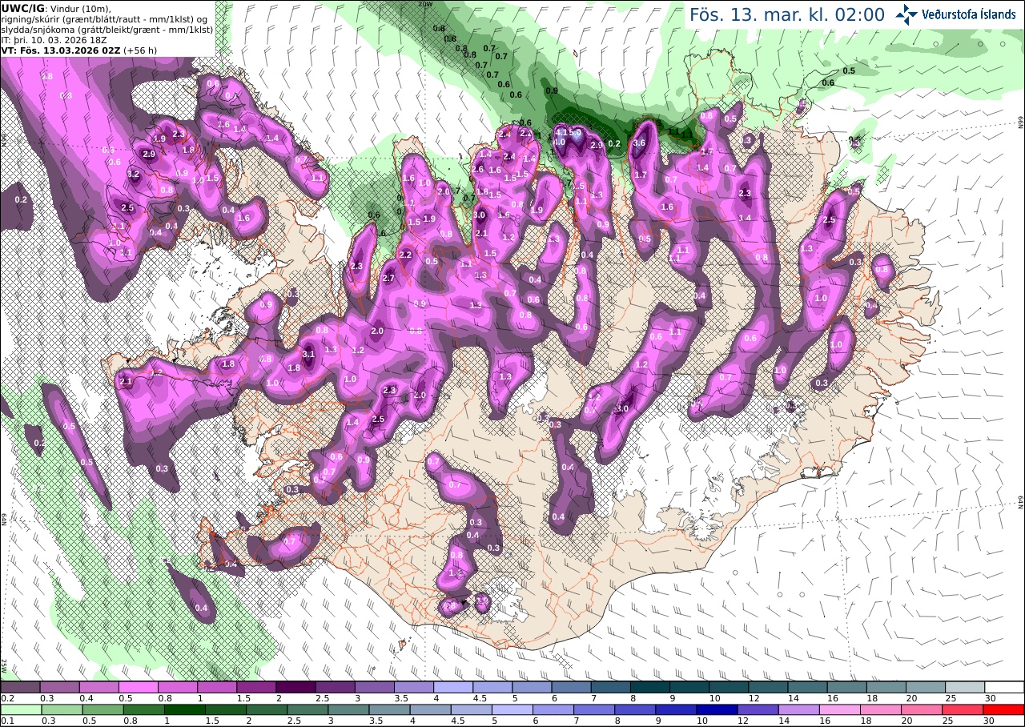
Task: Pick snow legend swatch between 20 and 25
Action: click(x=926, y=687)
